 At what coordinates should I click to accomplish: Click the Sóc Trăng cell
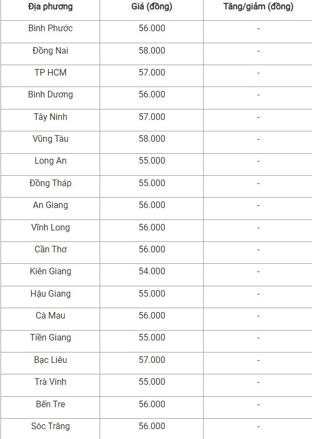(50, 426)
